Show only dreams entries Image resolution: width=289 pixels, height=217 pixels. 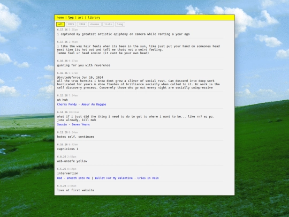pos(95,24)
